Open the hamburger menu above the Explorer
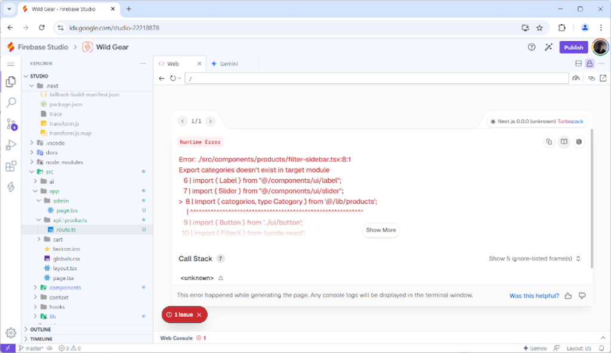This screenshot has width=611, height=353. point(10,64)
